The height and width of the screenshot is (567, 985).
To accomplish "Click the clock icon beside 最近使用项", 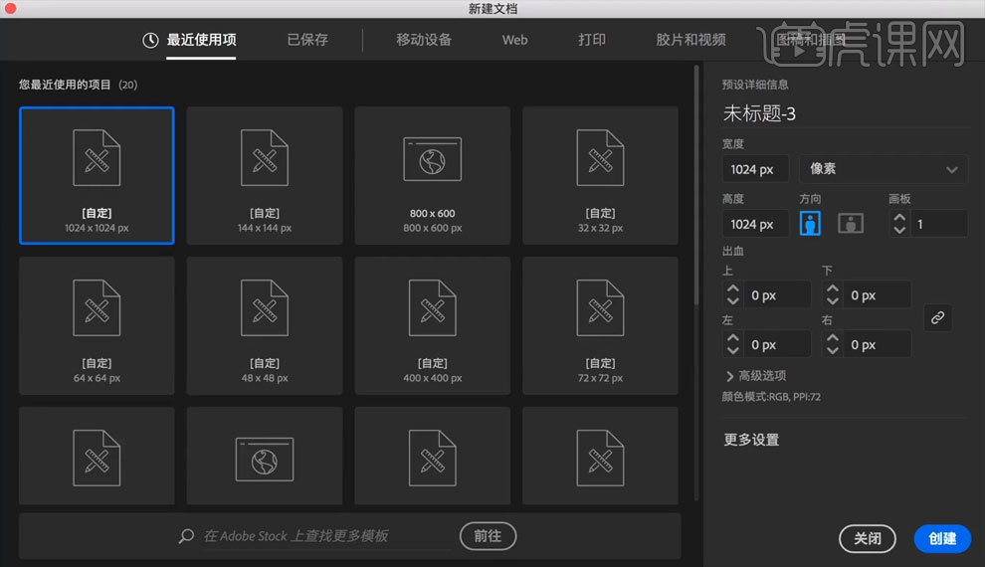I will 150,40.
